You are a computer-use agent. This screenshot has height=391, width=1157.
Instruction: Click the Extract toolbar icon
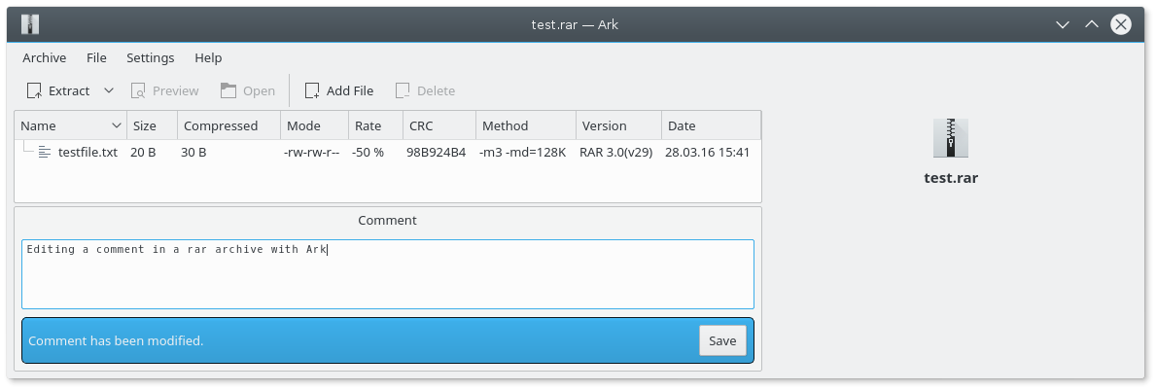[x=34, y=91]
